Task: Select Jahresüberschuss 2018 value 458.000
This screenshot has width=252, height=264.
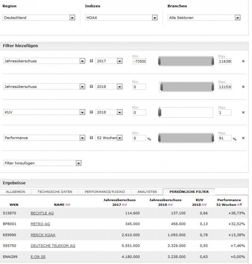Action: point(178,224)
